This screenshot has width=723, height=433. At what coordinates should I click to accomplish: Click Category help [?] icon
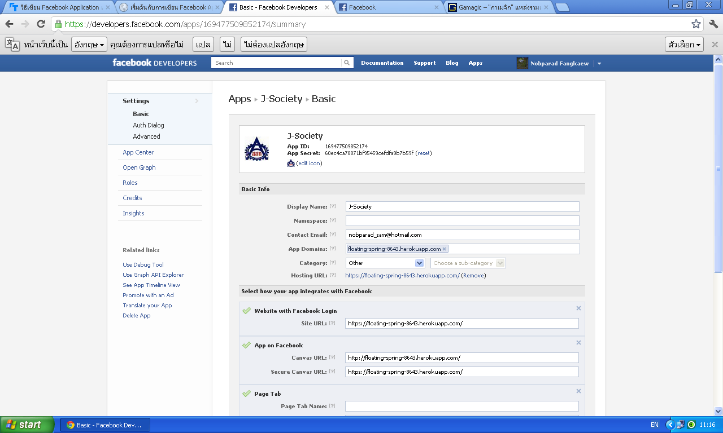pyautogui.click(x=333, y=263)
